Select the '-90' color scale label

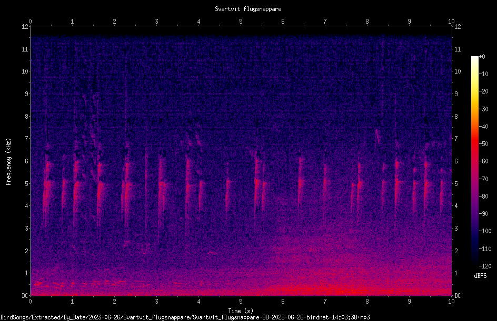pyautogui.click(x=483, y=214)
